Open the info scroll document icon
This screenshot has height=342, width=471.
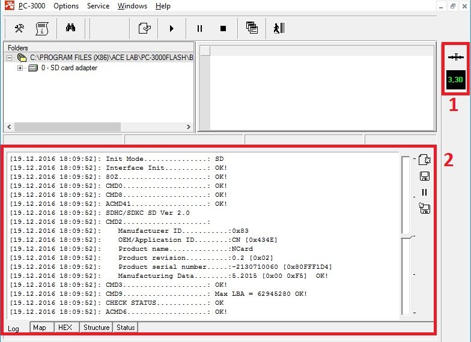pos(42,29)
